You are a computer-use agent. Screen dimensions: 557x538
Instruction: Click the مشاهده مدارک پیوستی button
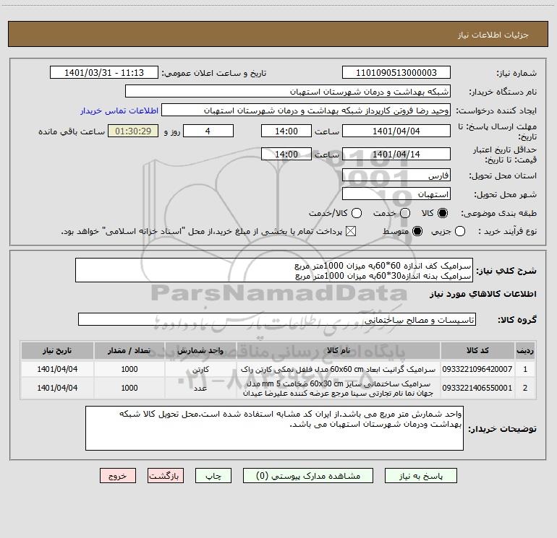pos(308,476)
